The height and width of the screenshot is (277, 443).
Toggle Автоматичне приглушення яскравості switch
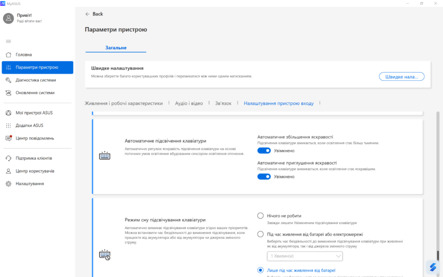tap(264, 177)
